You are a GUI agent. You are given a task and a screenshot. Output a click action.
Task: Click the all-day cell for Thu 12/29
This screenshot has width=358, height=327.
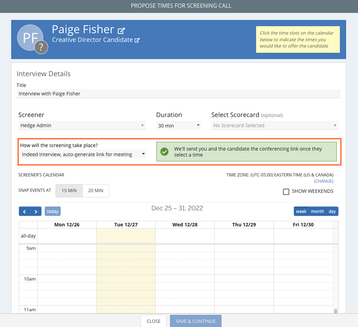(244, 236)
